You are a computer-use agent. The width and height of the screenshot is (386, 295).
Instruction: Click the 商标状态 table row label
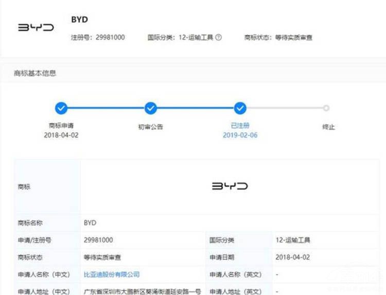tap(30, 257)
